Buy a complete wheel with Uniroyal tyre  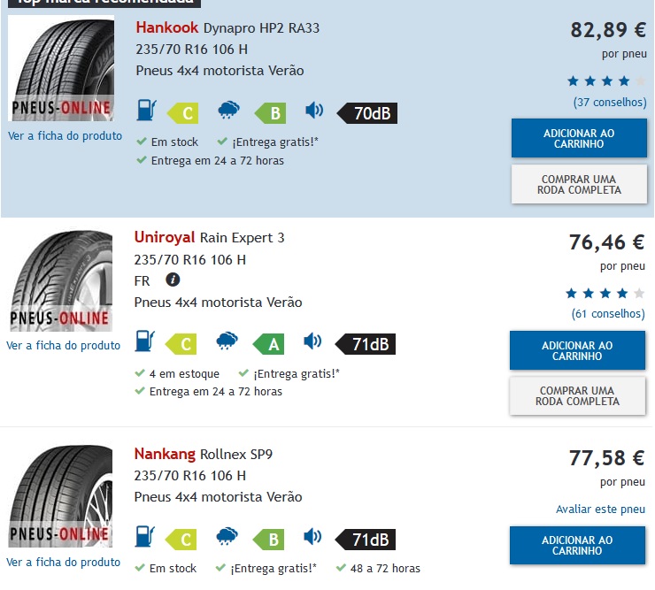pyautogui.click(x=577, y=396)
